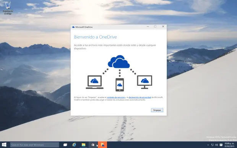Open the Windows Start menu
237x148 pixels.
coord(4,145)
